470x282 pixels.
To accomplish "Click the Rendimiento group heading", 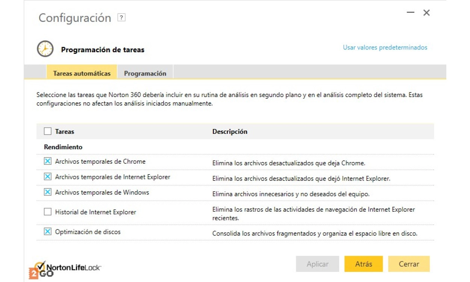I will click(63, 147).
